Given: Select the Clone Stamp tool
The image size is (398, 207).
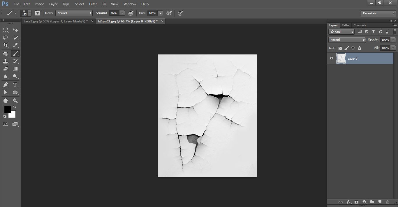Looking at the screenshot, I should click(x=6, y=61).
